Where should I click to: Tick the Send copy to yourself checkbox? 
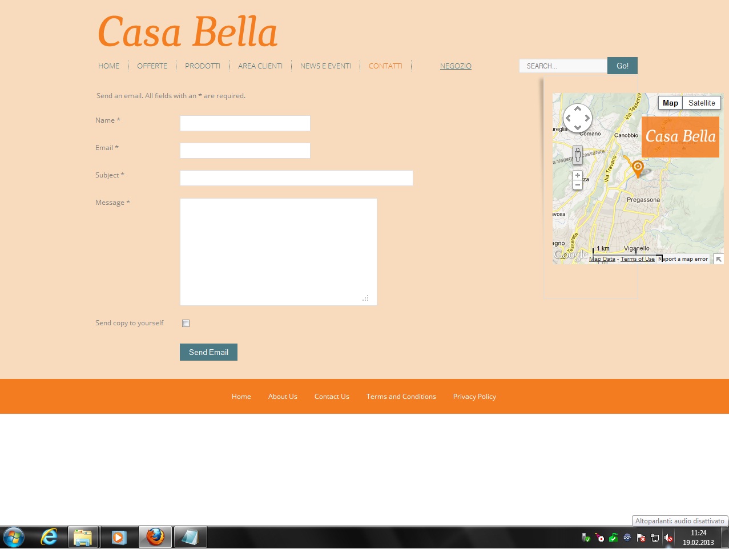click(186, 324)
